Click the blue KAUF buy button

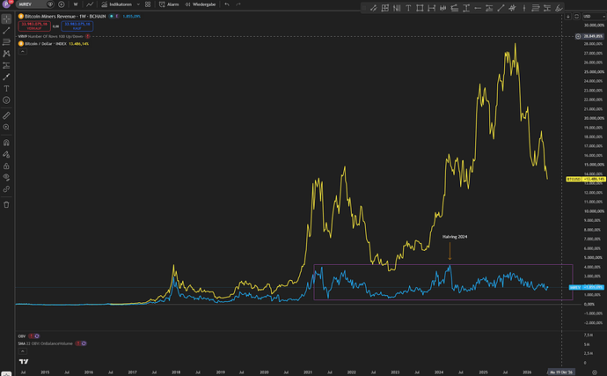pos(77,26)
